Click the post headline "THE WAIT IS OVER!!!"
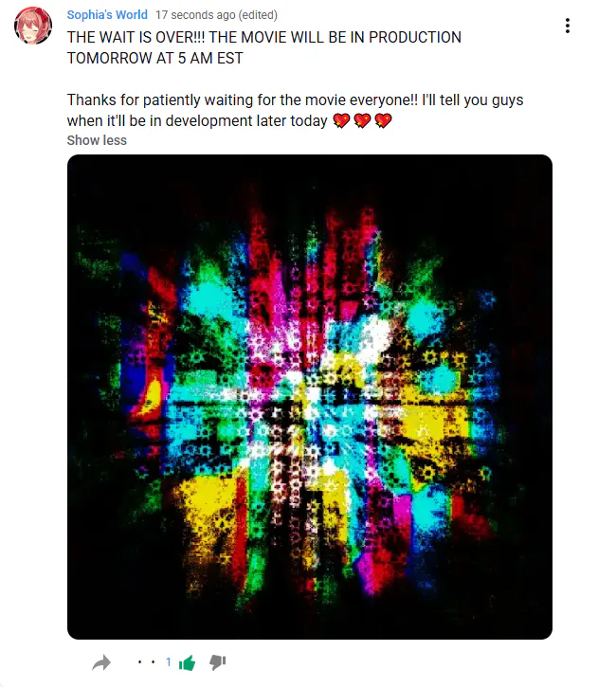Screen dimensions: 598x687 click(x=136, y=37)
